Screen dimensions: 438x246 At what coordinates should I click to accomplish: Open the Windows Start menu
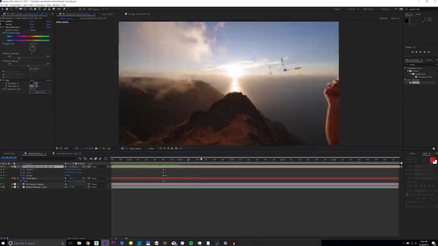(3, 243)
